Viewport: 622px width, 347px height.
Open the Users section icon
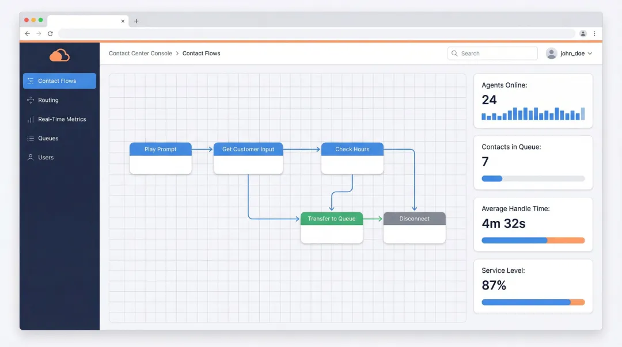(x=29, y=157)
